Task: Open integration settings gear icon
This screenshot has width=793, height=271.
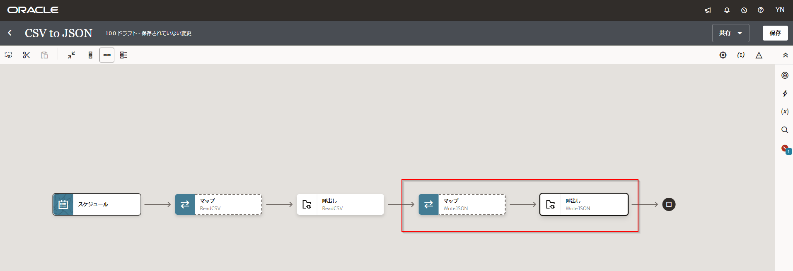Action: pos(723,55)
